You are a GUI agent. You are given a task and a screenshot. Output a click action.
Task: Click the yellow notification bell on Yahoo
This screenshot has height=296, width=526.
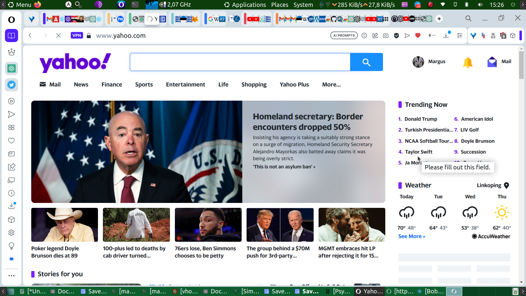point(467,62)
